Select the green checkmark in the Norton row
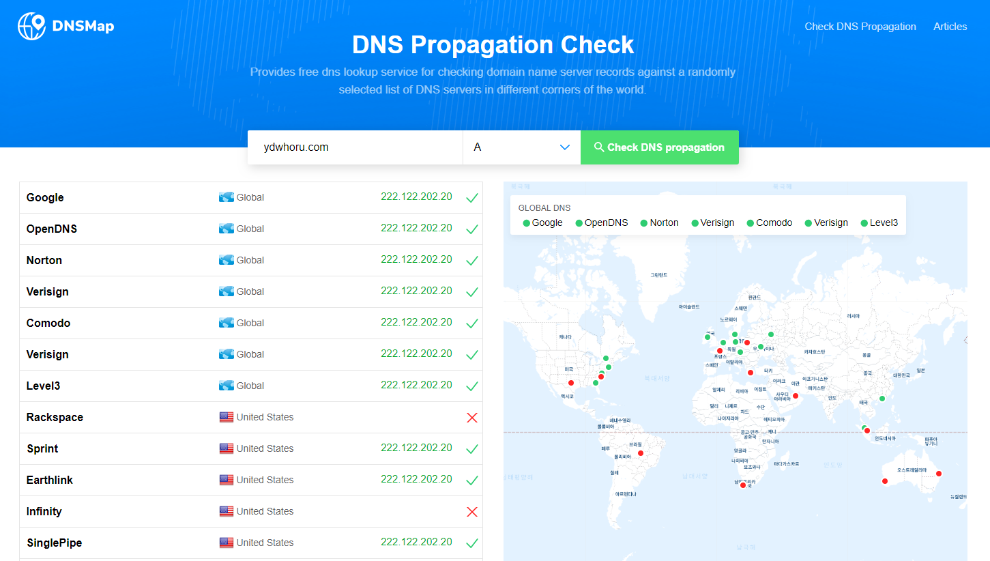The image size is (990, 561). pyautogui.click(x=471, y=261)
